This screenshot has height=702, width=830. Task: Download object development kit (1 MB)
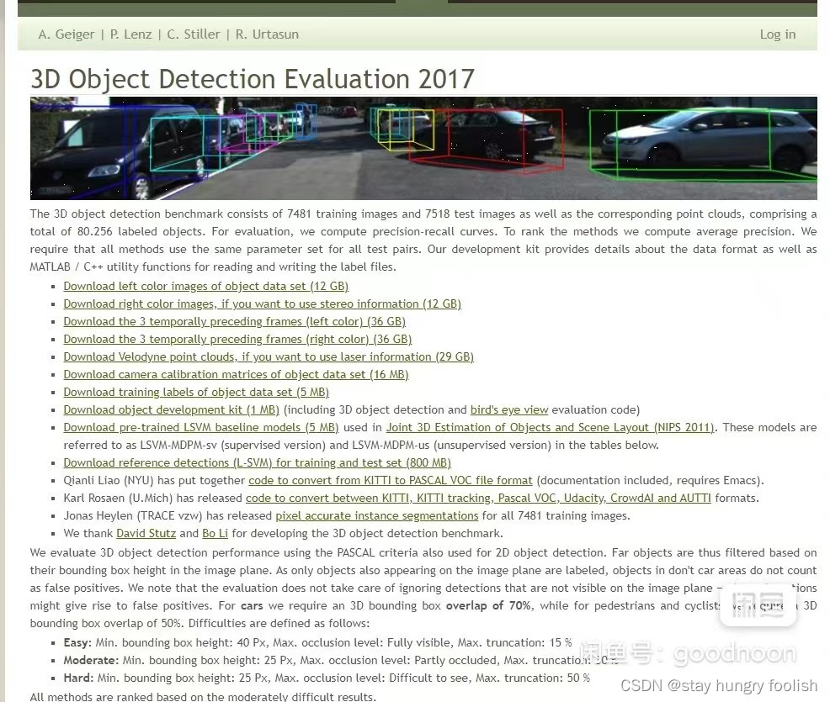coord(172,409)
